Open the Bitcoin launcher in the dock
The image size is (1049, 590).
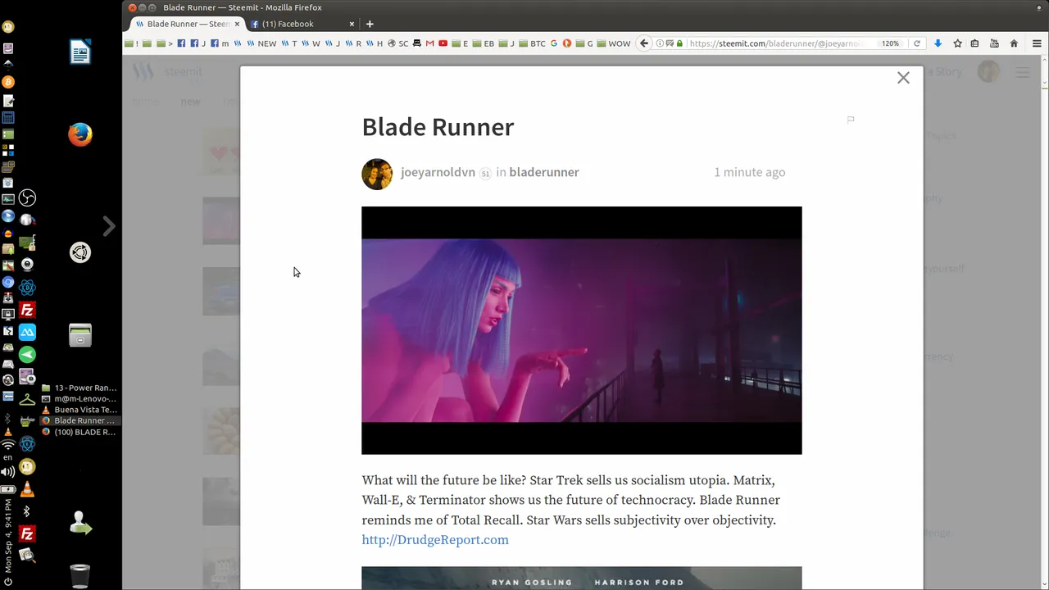(8, 82)
